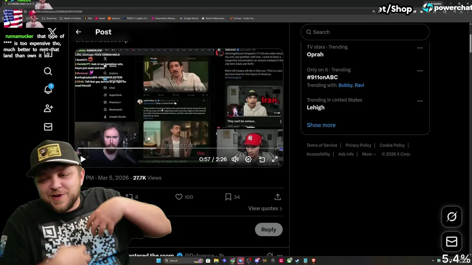Open the Accessibility footer link
This screenshot has width=472, height=265.
pyautogui.click(x=318, y=154)
